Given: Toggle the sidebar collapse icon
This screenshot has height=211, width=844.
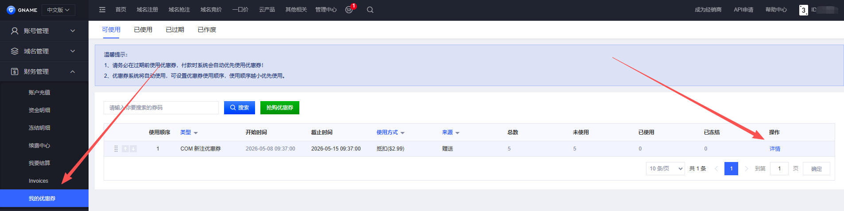Looking at the screenshot, I should tap(102, 10).
